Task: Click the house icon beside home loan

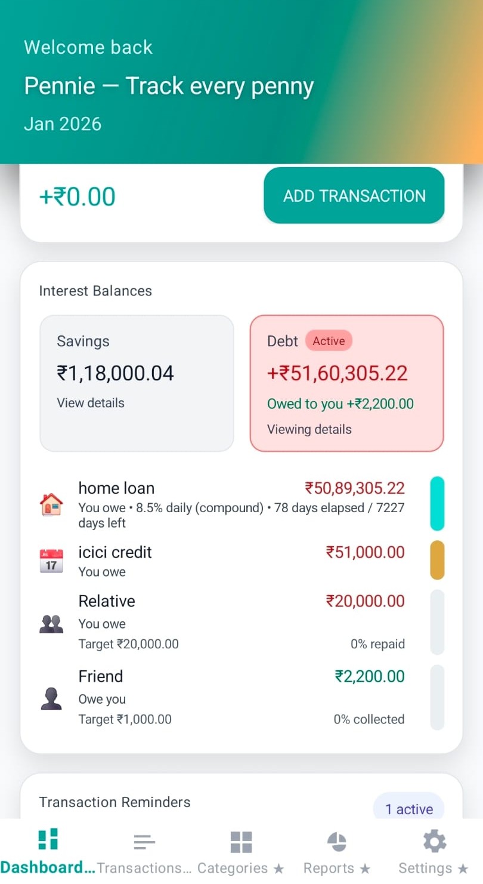Action: pos(51,503)
